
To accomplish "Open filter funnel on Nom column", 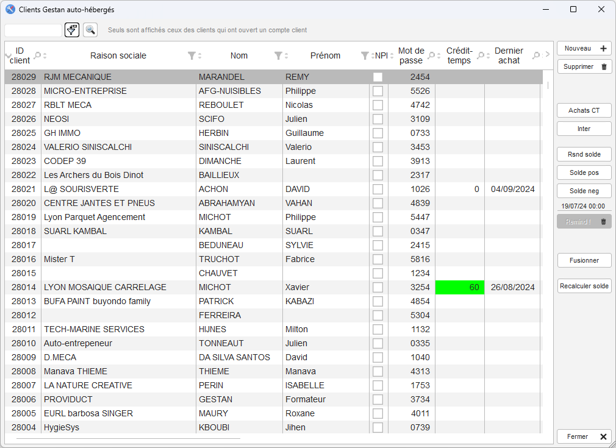I will [x=278, y=55].
